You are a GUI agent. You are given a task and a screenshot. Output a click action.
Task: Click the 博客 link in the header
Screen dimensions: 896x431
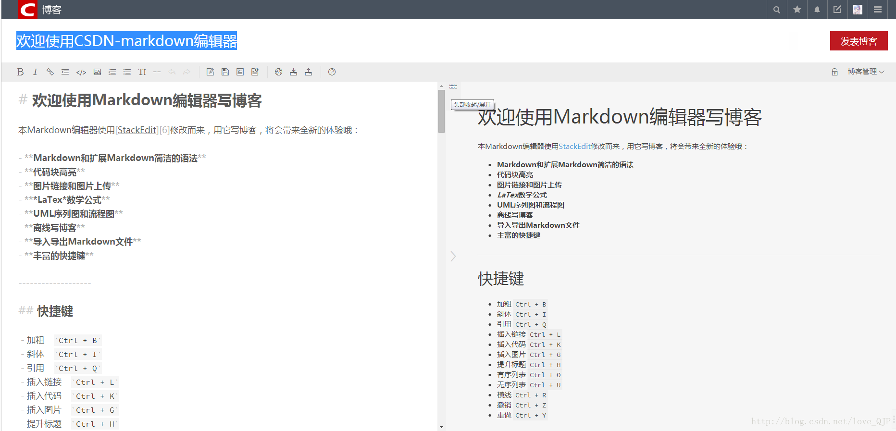tap(51, 10)
